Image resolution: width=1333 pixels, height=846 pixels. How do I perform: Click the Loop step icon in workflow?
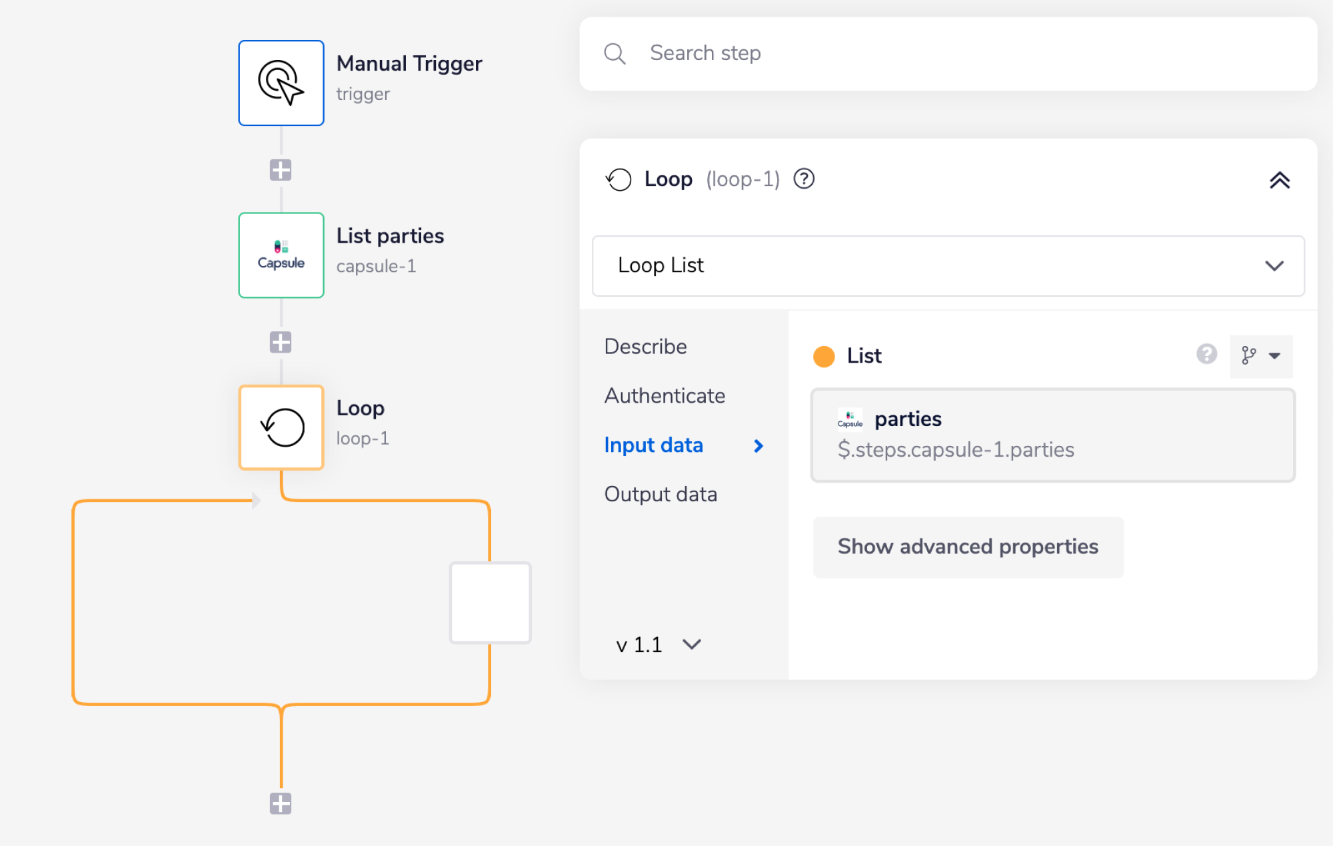(x=281, y=427)
